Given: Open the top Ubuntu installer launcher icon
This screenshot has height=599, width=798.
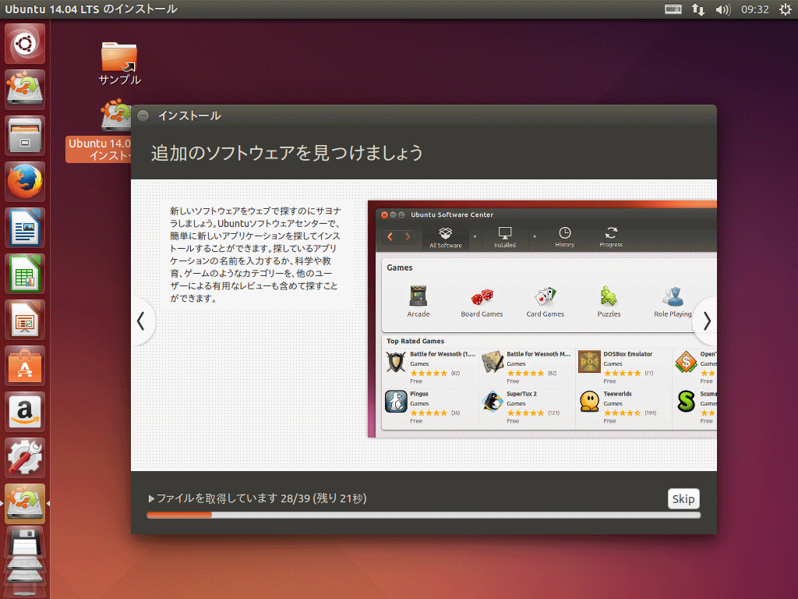Looking at the screenshot, I should [x=24, y=89].
